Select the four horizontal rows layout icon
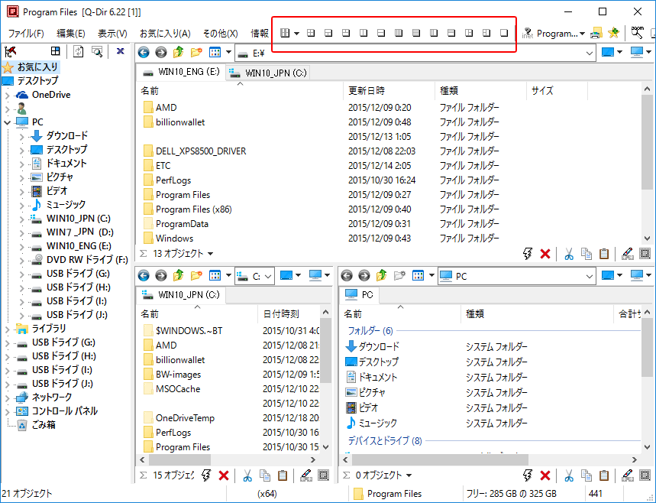The width and height of the screenshot is (656, 503). tap(416, 33)
